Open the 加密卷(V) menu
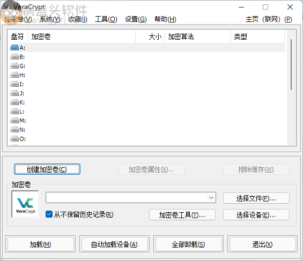Screen dimensions: 303x261 coord(18,19)
